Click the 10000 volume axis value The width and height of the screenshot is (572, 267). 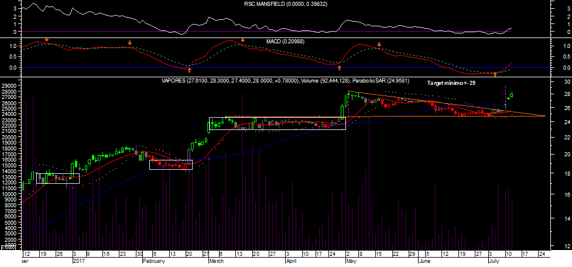pos(8,194)
